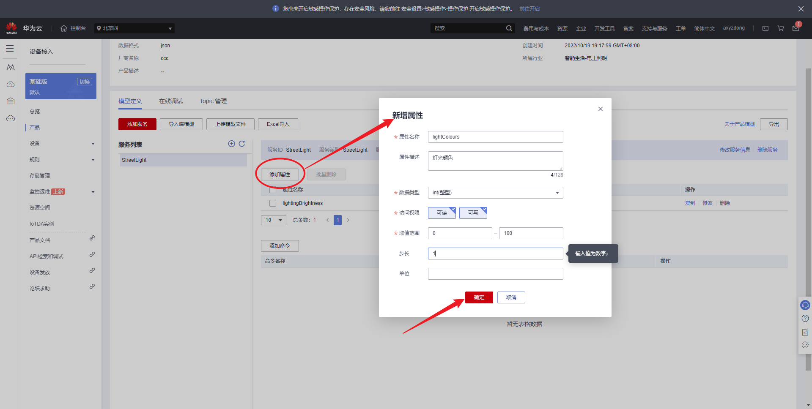Click the search magnifier icon

[509, 28]
